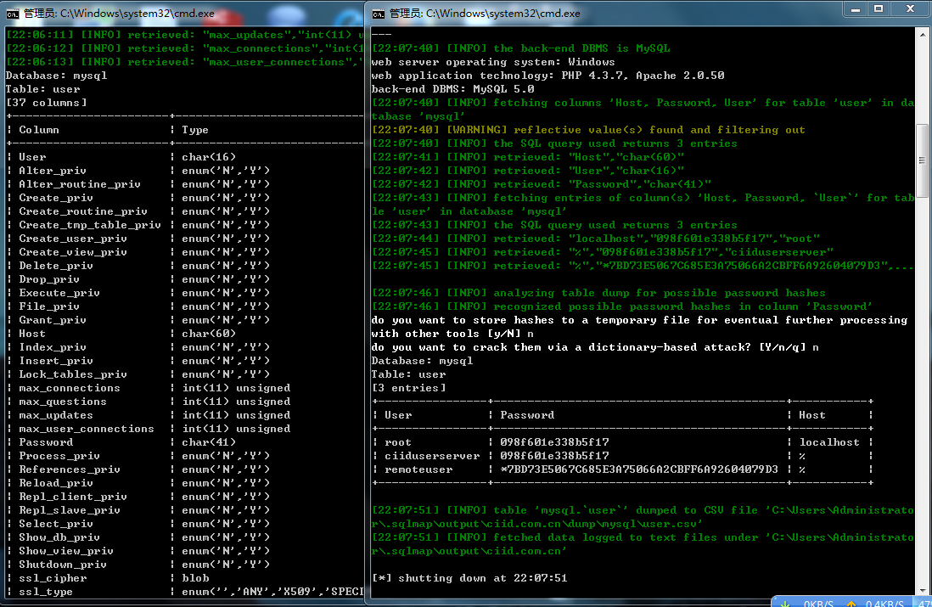Click the 'Lock_tables_priv' column name
932x607 pixels.
coord(72,374)
